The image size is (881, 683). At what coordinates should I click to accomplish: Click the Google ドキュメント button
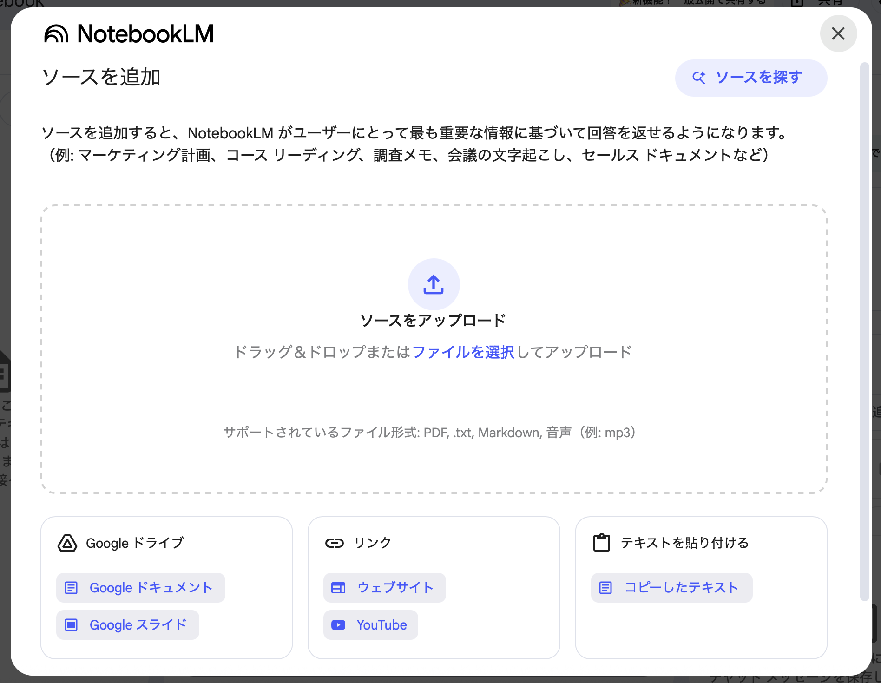tap(141, 588)
